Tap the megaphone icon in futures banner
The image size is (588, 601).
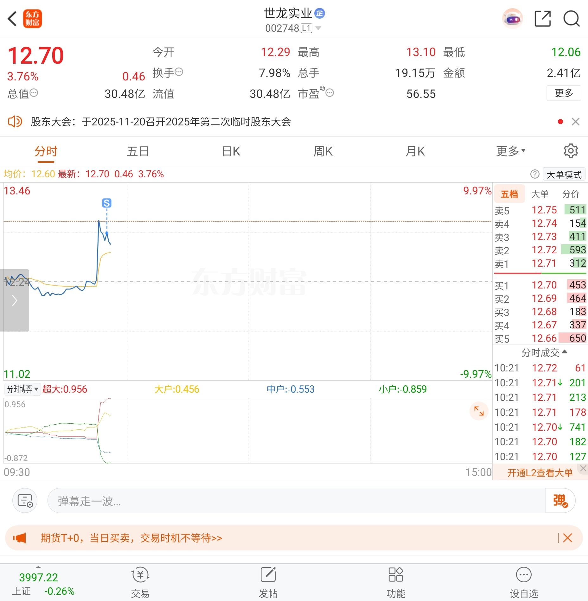click(20, 538)
